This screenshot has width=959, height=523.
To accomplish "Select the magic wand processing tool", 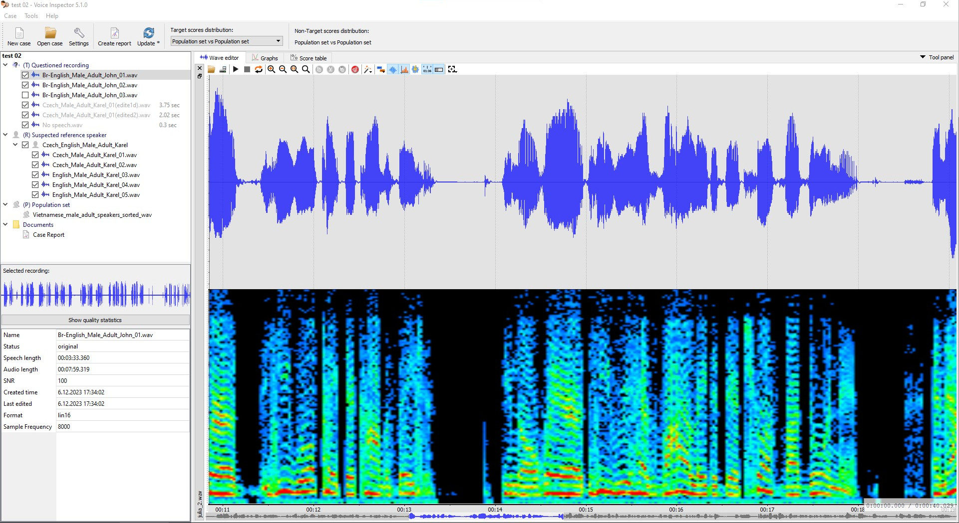I will (367, 69).
